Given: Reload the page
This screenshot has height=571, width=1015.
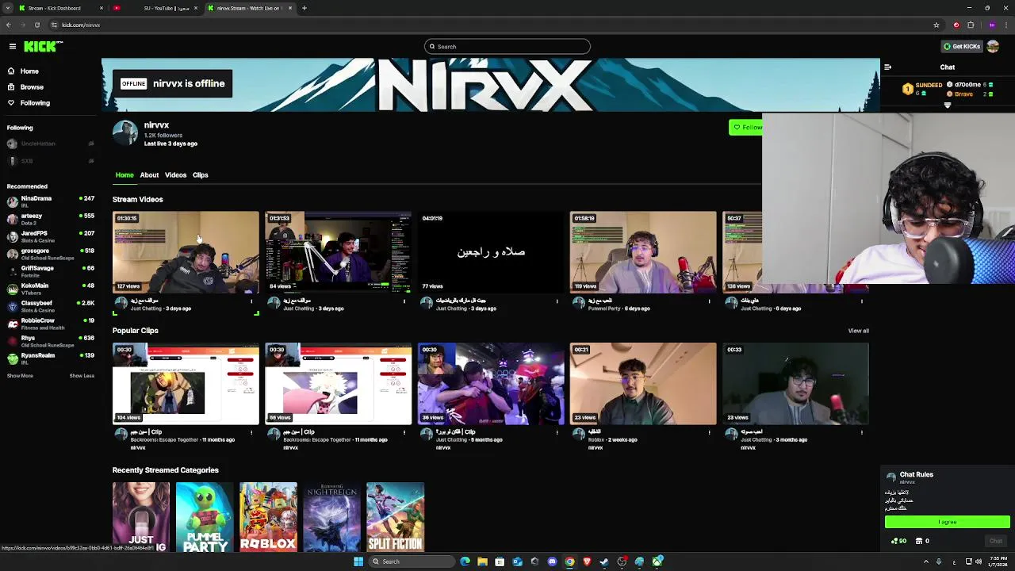Looking at the screenshot, I should 36,25.
